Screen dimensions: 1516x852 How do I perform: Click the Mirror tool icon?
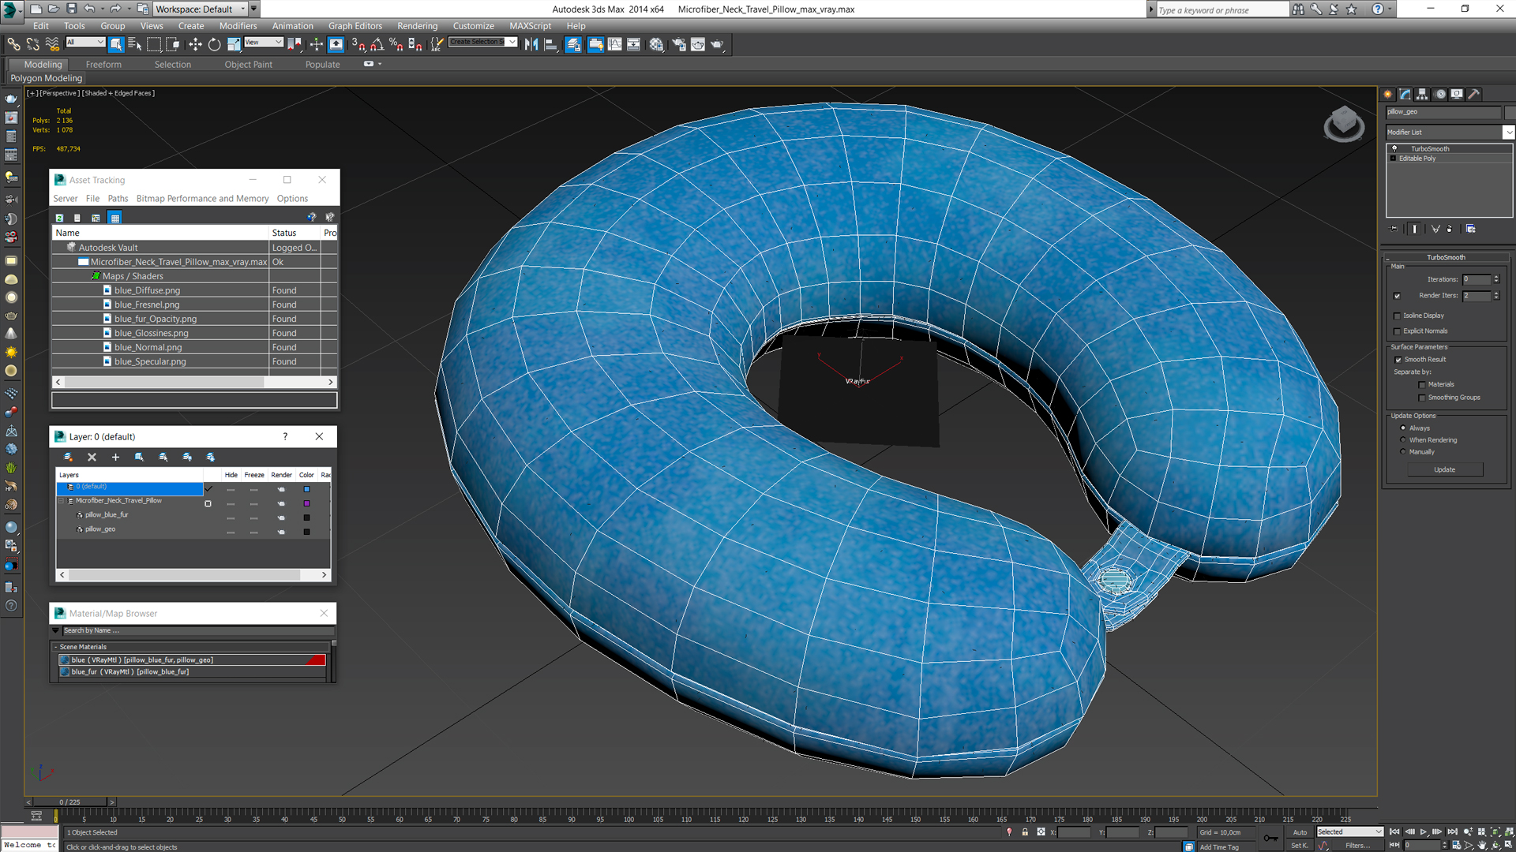point(531,45)
